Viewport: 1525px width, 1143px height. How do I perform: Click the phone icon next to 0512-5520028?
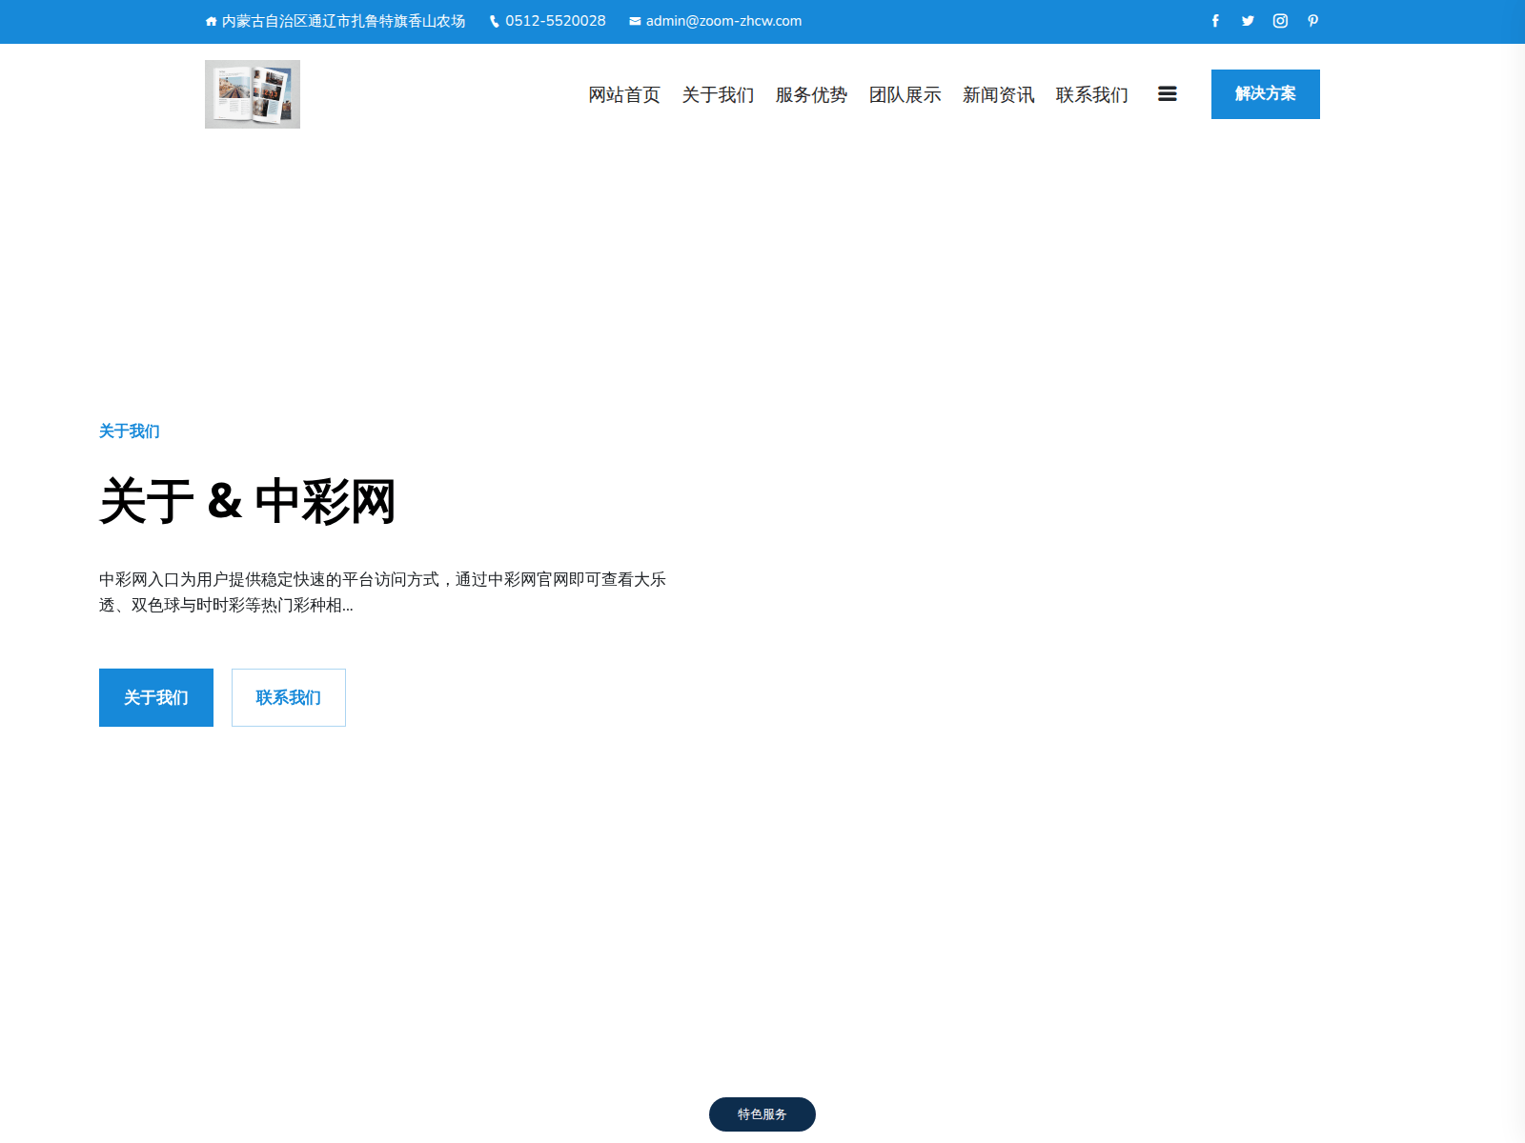pos(493,20)
